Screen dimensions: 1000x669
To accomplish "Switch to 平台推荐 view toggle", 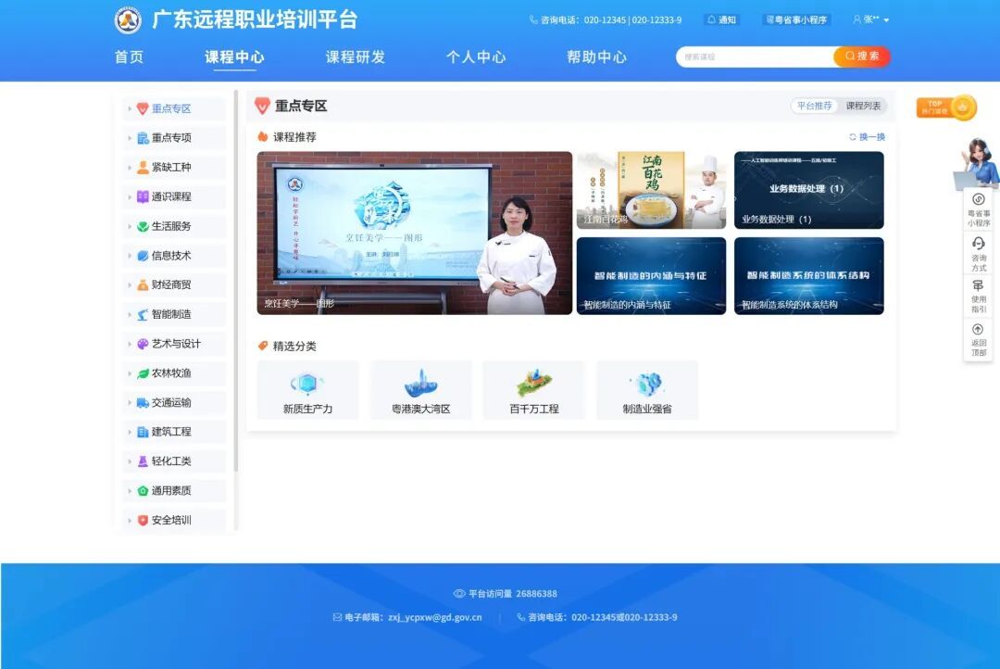I will click(x=815, y=106).
